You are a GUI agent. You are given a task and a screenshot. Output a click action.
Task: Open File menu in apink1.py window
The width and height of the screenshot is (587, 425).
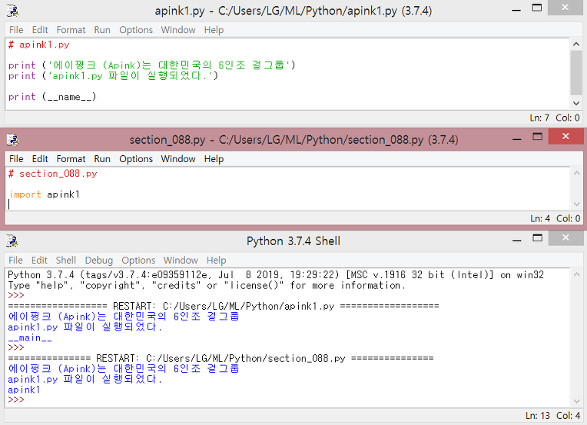click(x=16, y=30)
